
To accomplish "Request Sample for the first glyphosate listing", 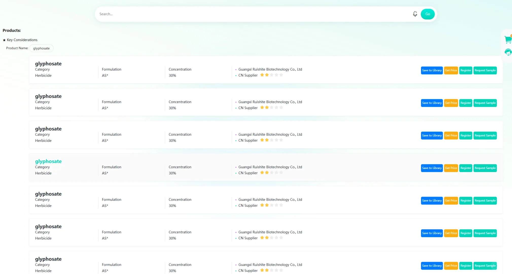I will (485, 70).
